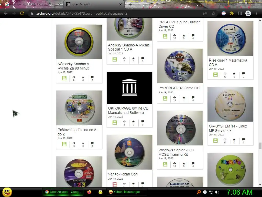
Task: Favorite star of Říše čísel item
Action: coord(234,74)
